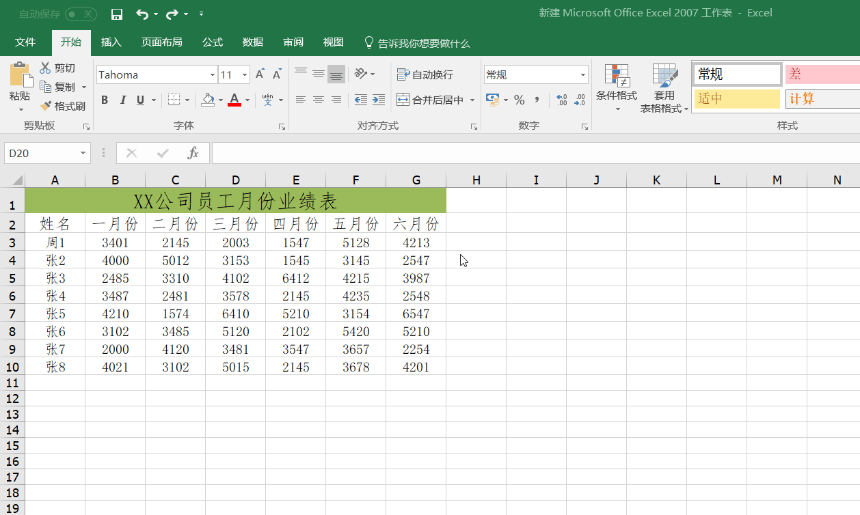Click the Select All corner button
The height and width of the screenshot is (515, 860).
click(12, 180)
